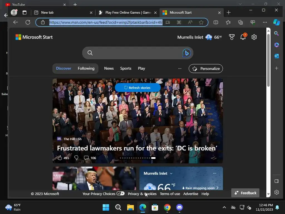
Task: Open the Feedback button
Action: click(245, 193)
